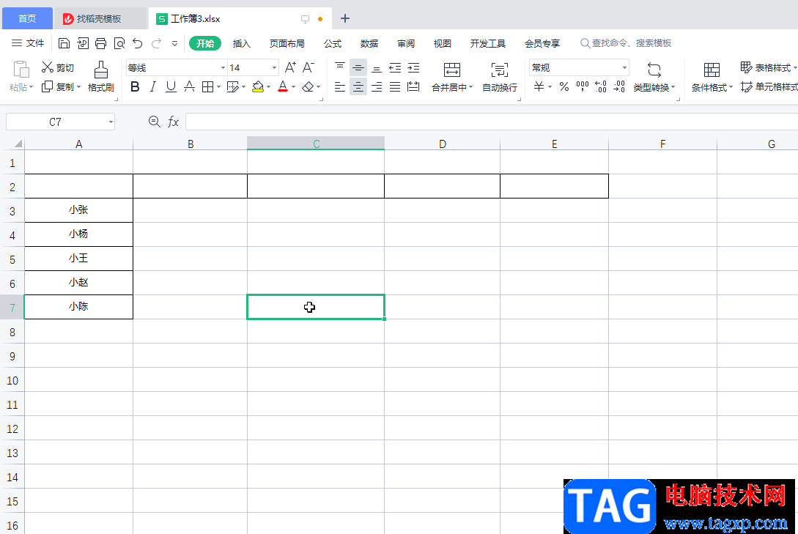Open the font size dropdown showing 14
The width and height of the screenshot is (798, 534).
click(x=274, y=67)
